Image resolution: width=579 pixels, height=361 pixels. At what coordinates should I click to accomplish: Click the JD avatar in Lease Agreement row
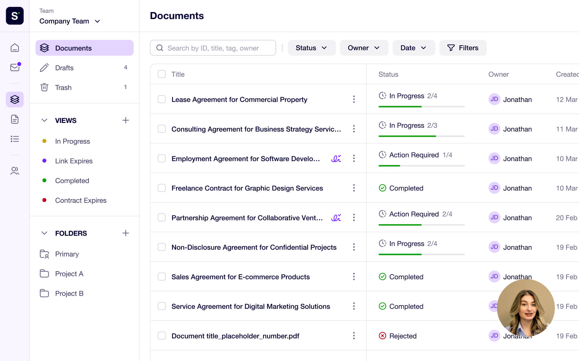tap(494, 99)
